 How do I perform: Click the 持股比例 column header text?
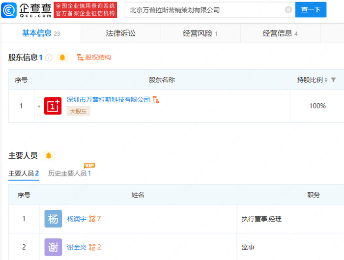[x=310, y=80]
